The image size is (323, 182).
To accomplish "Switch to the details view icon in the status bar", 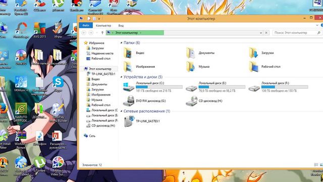I will click(316, 165).
